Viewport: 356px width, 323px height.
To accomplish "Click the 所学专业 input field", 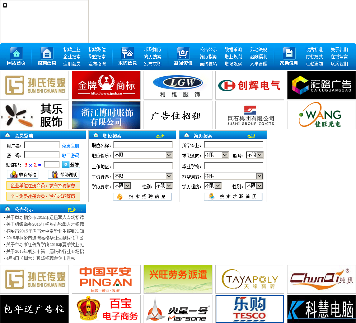I will 233,145.
